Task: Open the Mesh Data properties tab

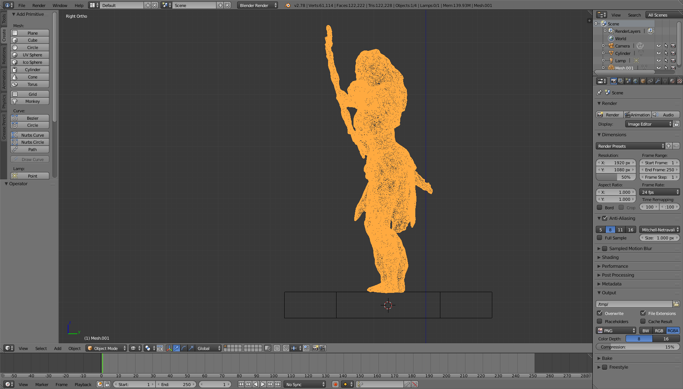Action: (665, 81)
